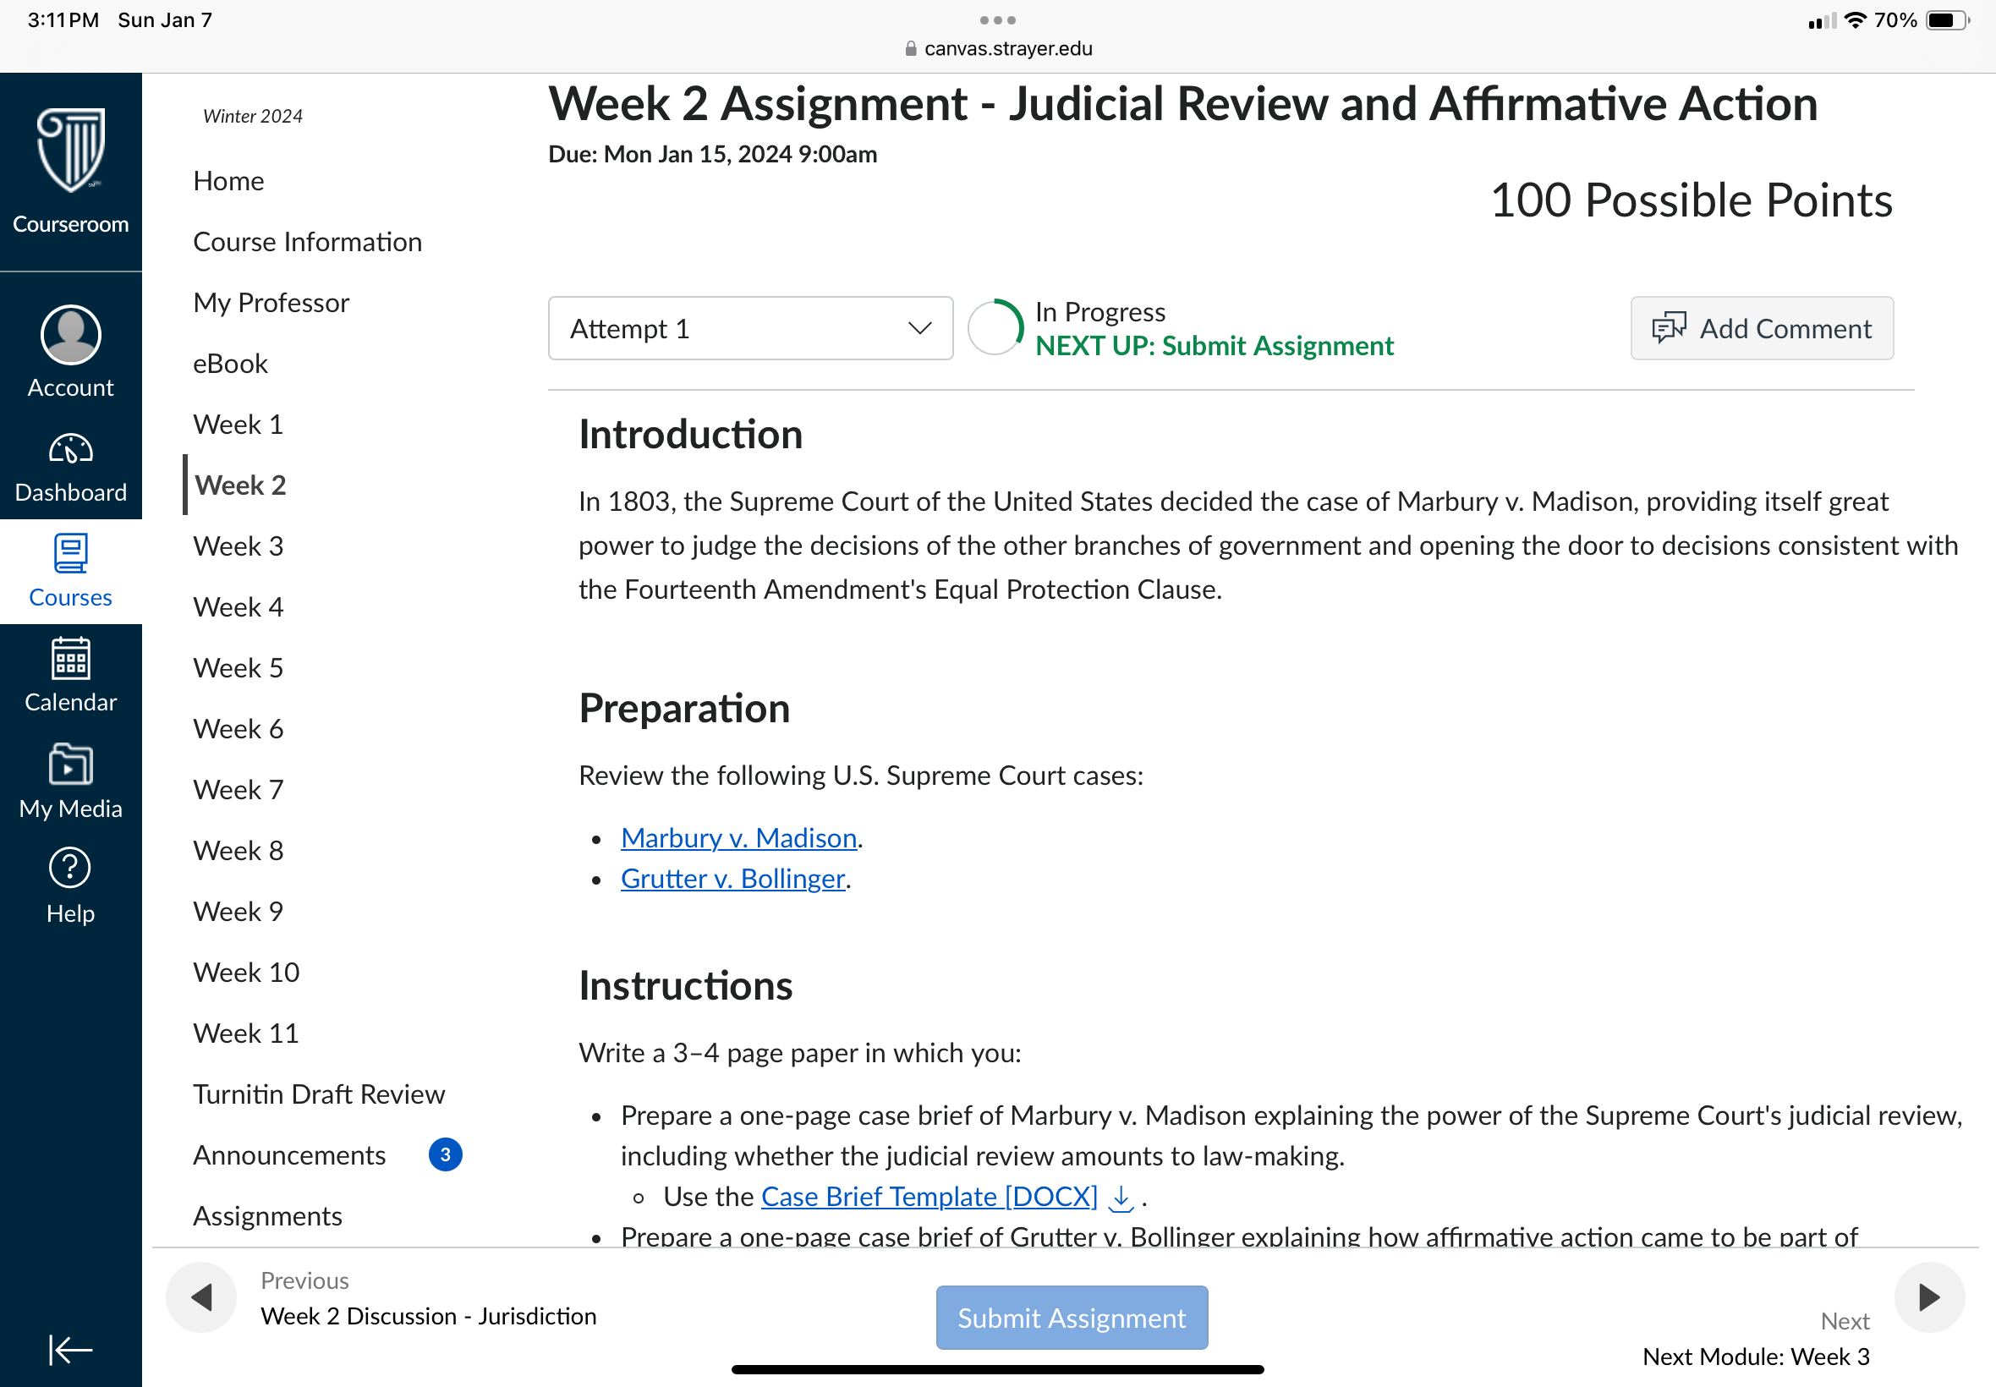The width and height of the screenshot is (1996, 1387).
Task: Click the Submit Assignment button
Action: coord(1072,1318)
